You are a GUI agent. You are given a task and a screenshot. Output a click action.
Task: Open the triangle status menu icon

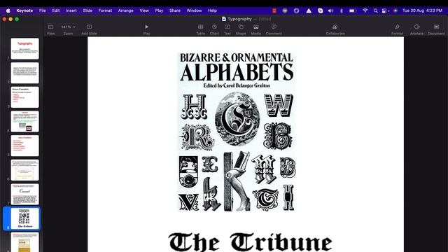tap(309, 10)
